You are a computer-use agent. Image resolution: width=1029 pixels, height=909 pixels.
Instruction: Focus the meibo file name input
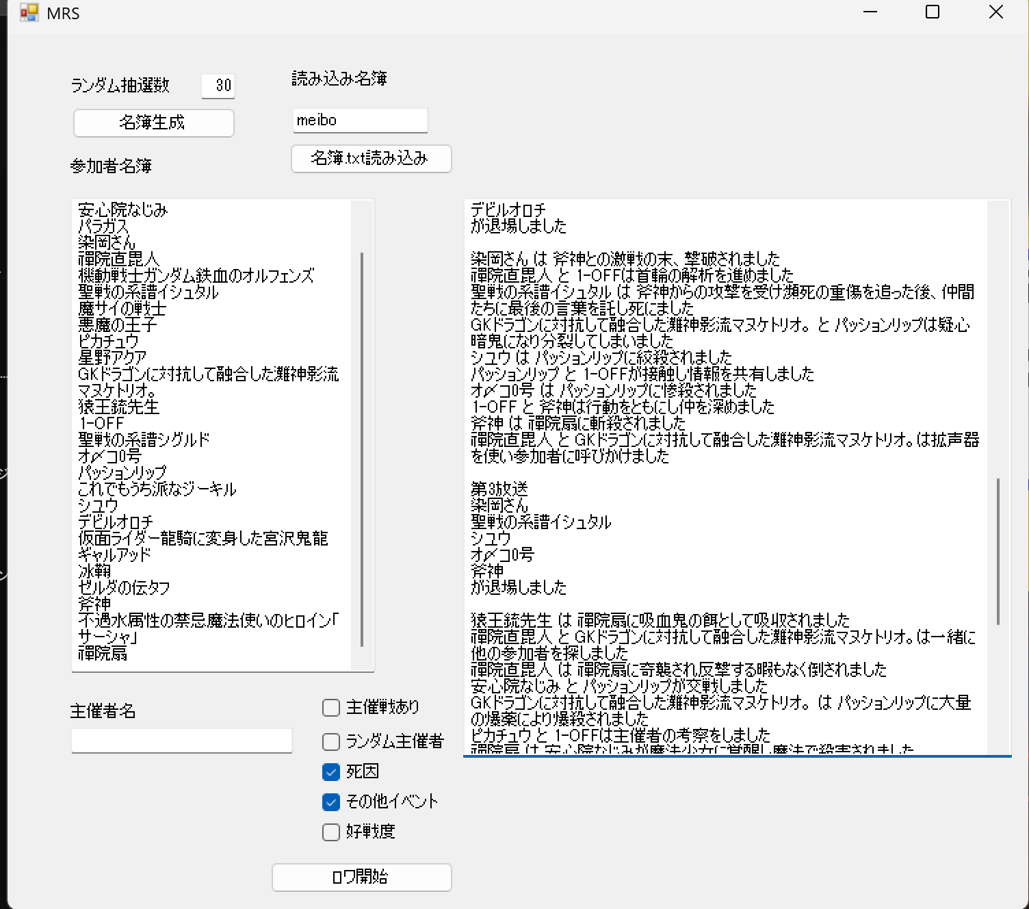coord(360,120)
